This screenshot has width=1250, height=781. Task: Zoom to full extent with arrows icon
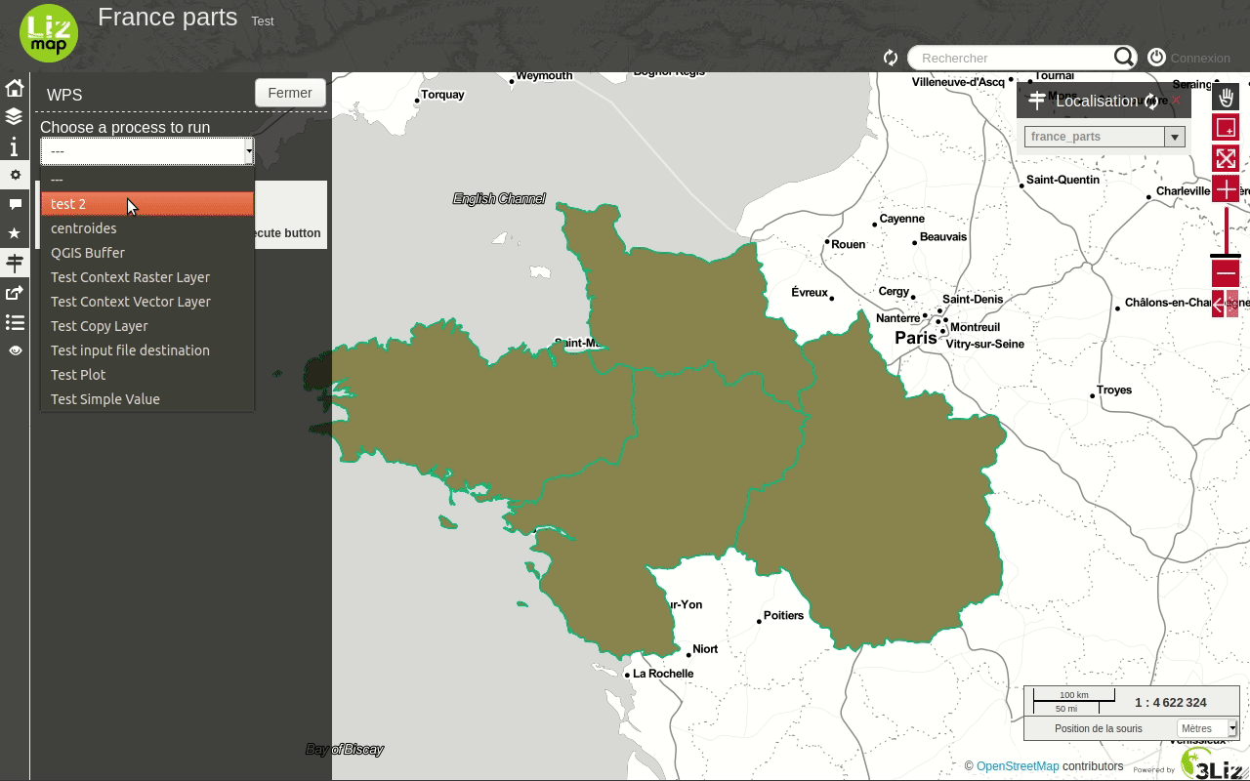point(1226,159)
